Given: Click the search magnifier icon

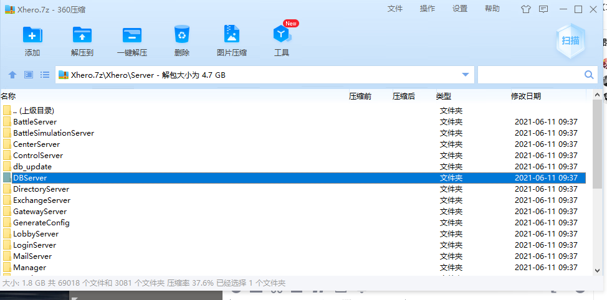Looking at the screenshot, I should tap(589, 75).
